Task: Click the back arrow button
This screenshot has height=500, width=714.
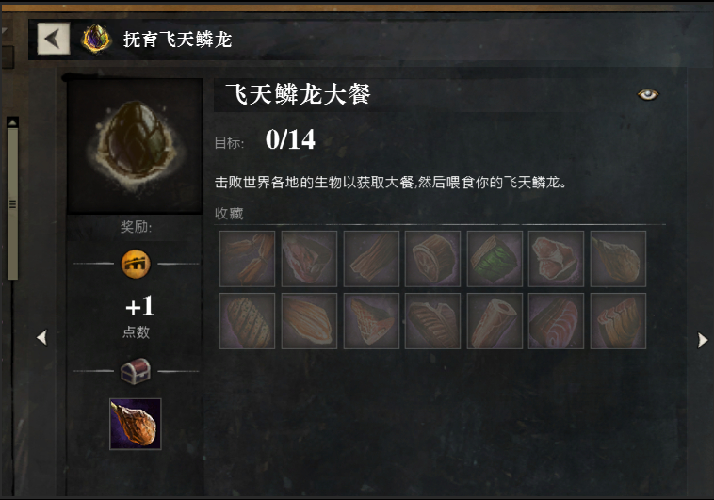Action: coord(54,39)
